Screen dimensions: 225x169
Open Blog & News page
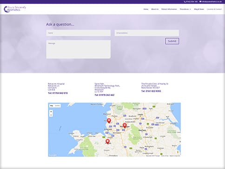199,9
